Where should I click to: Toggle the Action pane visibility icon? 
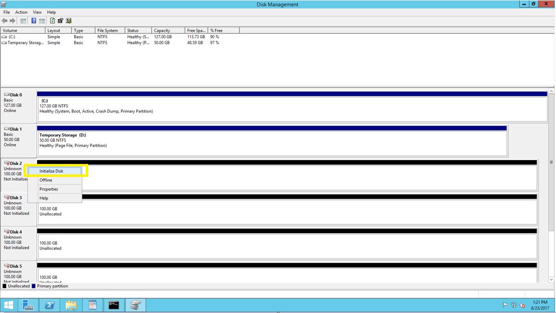42,21
